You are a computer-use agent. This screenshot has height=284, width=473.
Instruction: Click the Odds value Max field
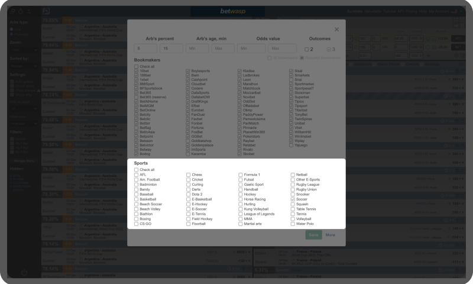click(x=283, y=49)
